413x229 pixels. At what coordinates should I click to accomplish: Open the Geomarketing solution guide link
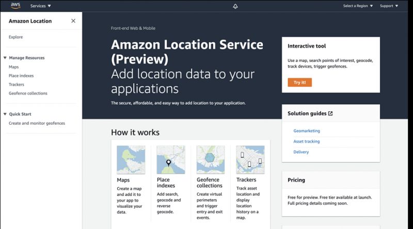click(307, 131)
